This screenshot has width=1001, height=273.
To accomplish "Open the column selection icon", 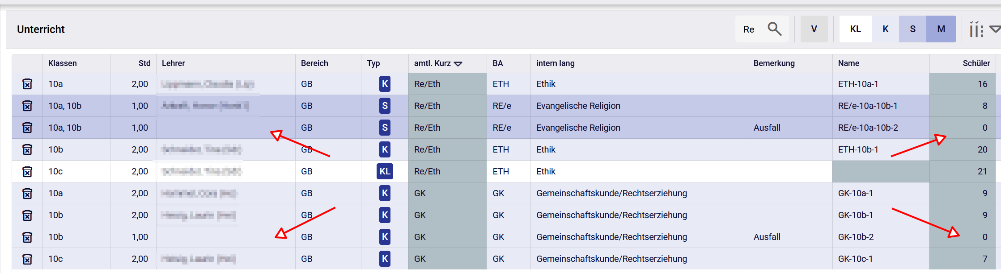I will coord(976,29).
